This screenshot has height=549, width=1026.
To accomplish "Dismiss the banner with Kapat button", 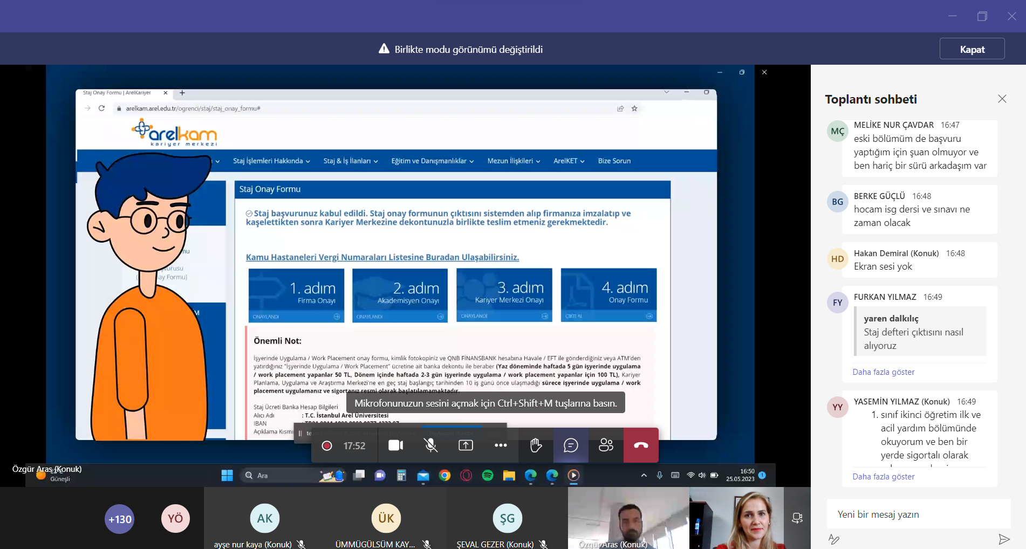I will point(972,49).
